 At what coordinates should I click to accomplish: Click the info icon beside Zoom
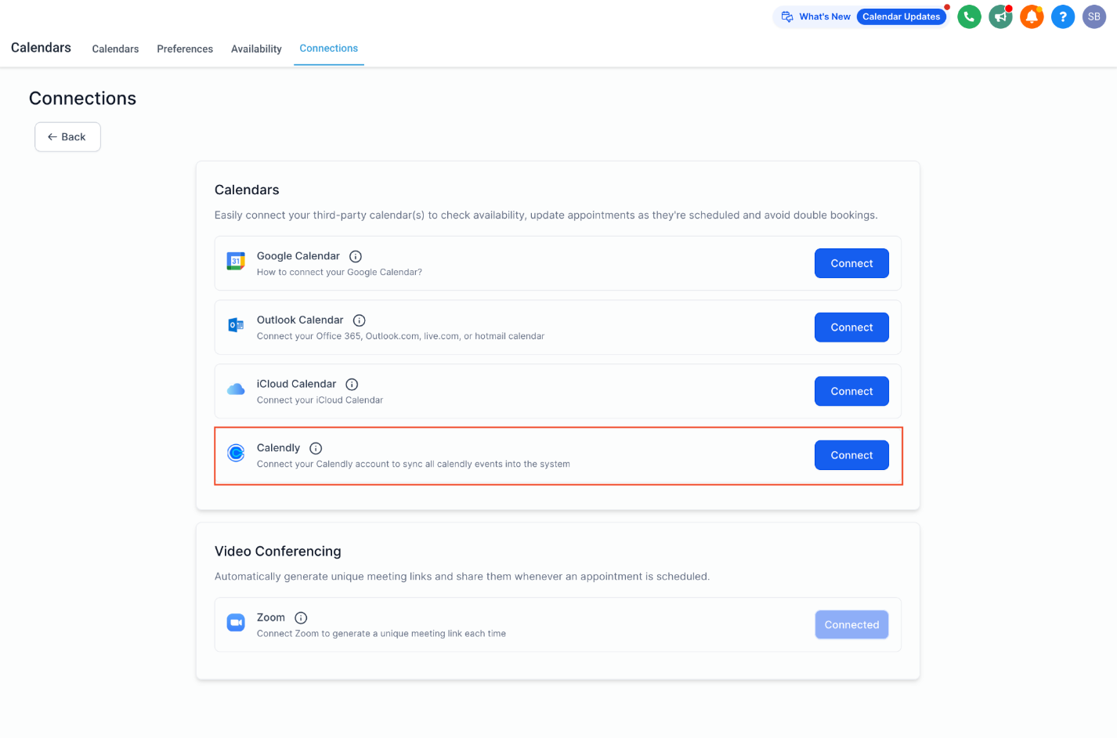click(x=301, y=617)
